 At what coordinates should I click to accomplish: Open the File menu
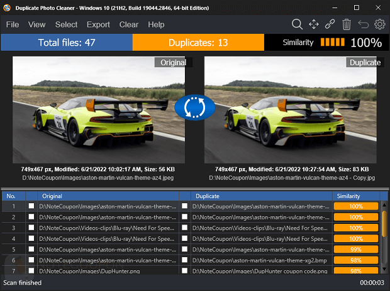coord(13,24)
